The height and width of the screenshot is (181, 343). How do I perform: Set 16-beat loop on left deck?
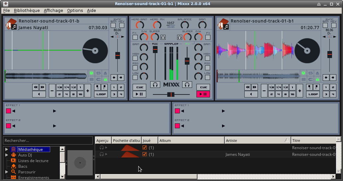[80, 94]
